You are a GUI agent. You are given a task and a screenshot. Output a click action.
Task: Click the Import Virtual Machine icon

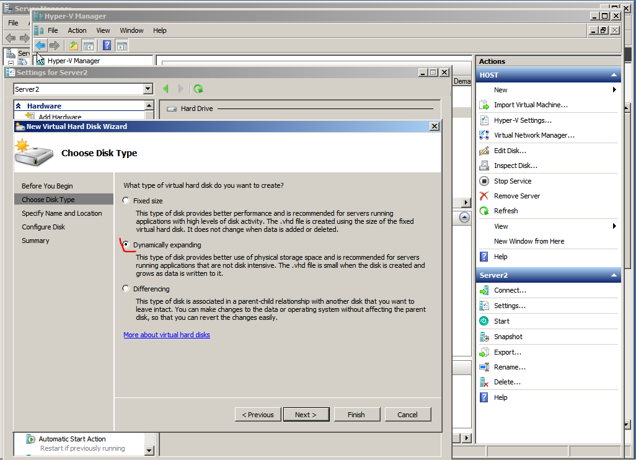click(x=484, y=105)
